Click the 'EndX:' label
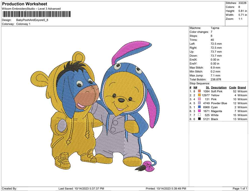 pos(193,60)
